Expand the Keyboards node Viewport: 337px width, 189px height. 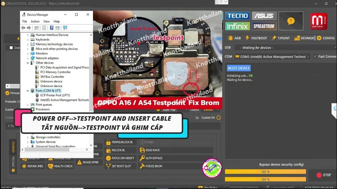click(28, 40)
